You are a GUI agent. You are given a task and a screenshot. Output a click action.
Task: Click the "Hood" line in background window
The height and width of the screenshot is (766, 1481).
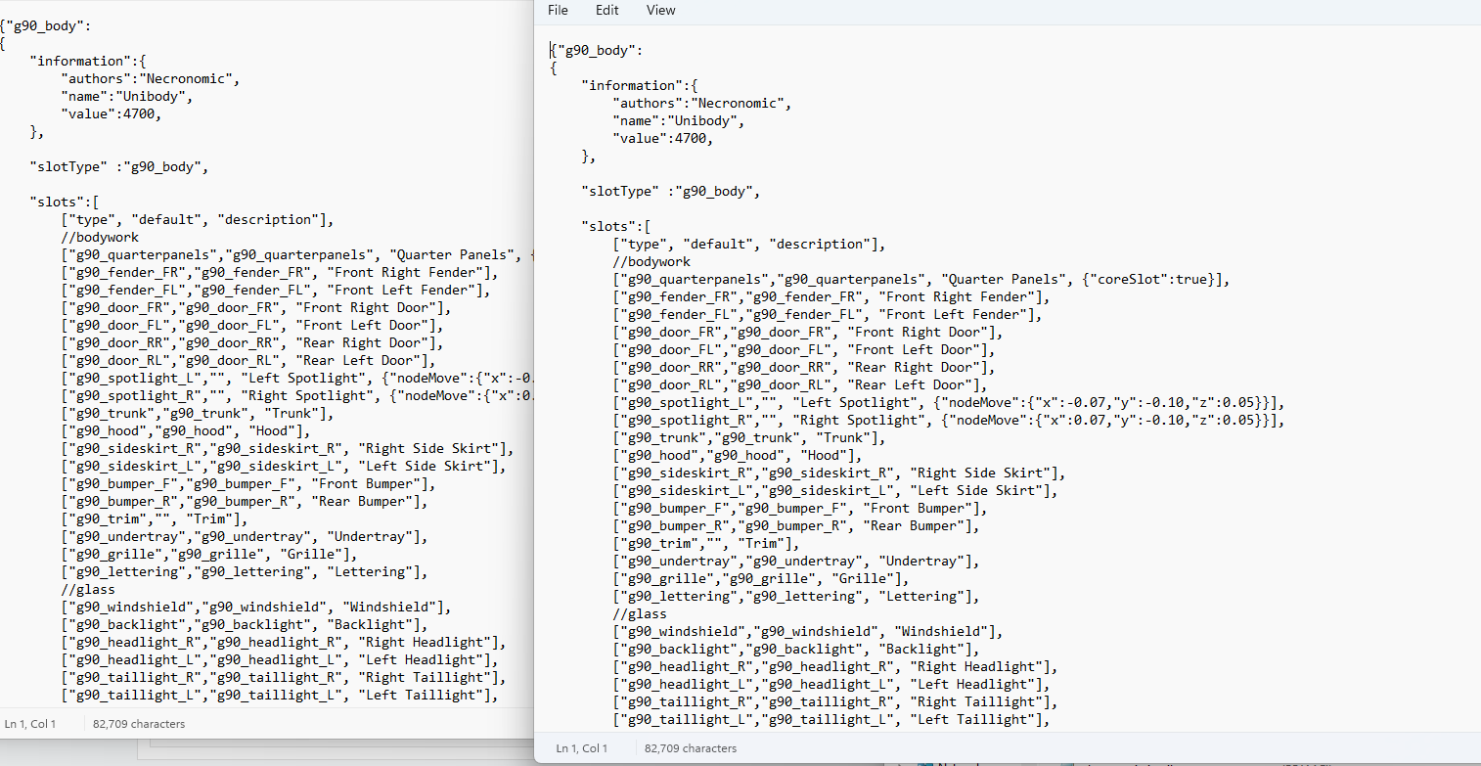pyautogui.click(x=186, y=430)
